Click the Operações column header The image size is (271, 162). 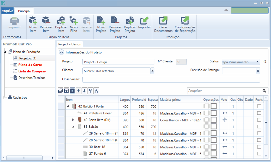(x=211, y=100)
